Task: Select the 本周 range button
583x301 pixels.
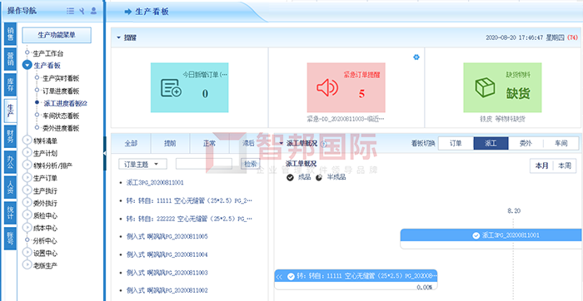Action: (x=565, y=166)
